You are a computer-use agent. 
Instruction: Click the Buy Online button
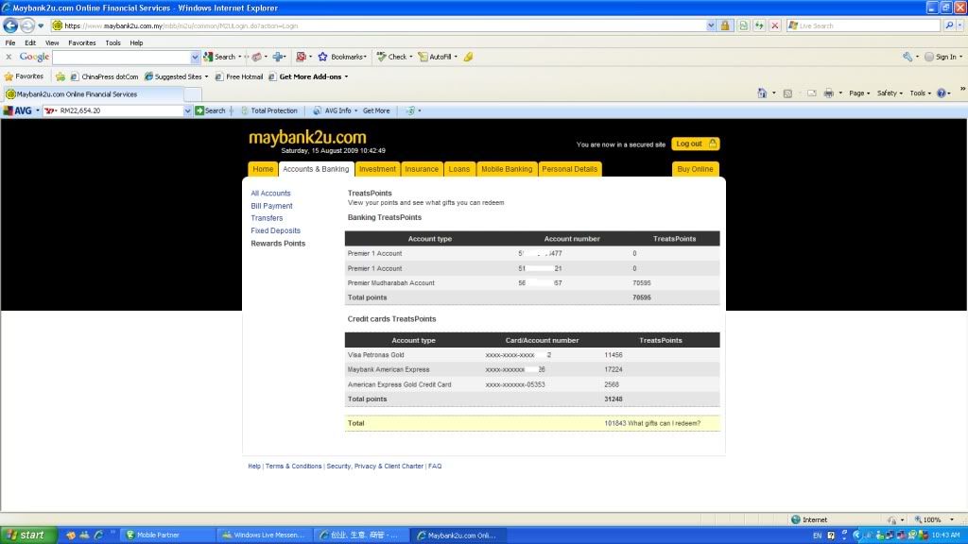coord(695,169)
